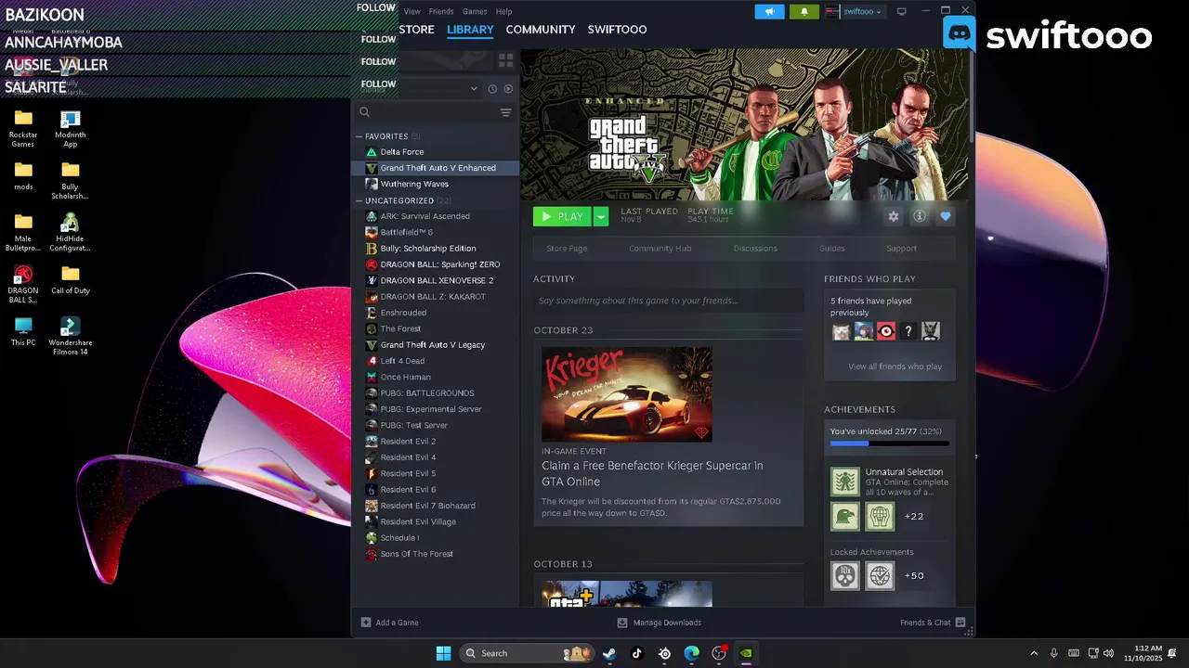Select Wondershare Filmora 14 desktop icon
The width and height of the screenshot is (1189, 668).
pos(71,337)
